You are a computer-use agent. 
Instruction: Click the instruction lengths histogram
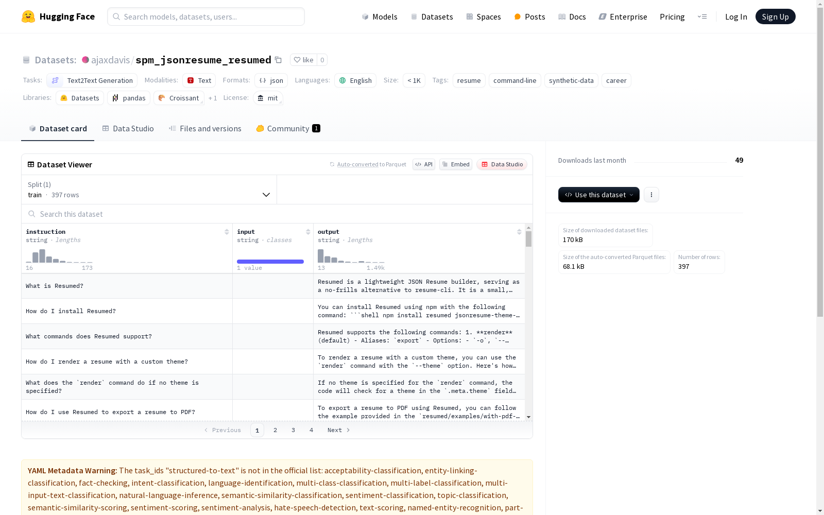coord(59,256)
